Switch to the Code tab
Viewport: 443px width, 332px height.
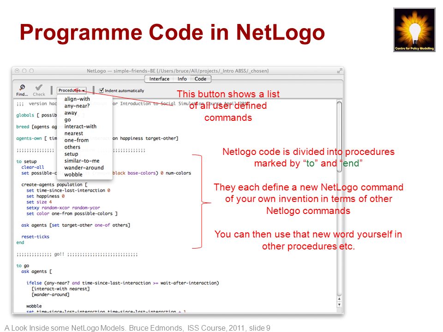pos(200,79)
